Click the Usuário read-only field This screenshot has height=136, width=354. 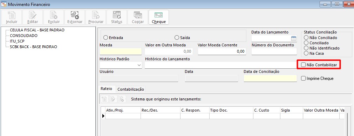[x=139, y=78]
